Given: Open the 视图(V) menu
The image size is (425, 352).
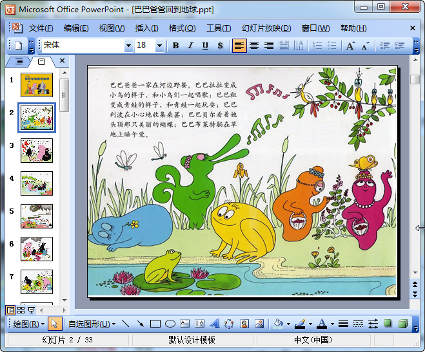Looking at the screenshot, I should coord(112,28).
